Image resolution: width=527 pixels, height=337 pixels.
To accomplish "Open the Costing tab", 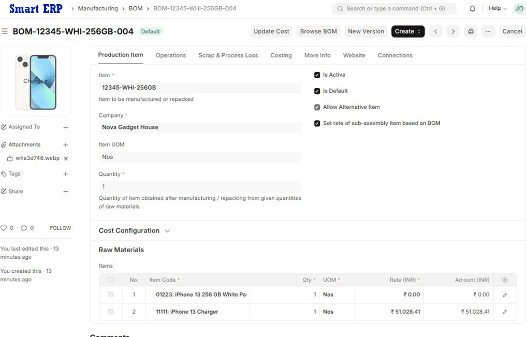I will pos(281,55).
